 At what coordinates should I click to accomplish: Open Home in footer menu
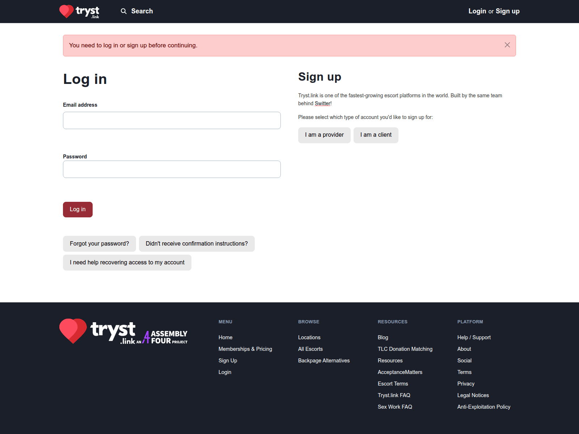pyautogui.click(x=225, y=337)
